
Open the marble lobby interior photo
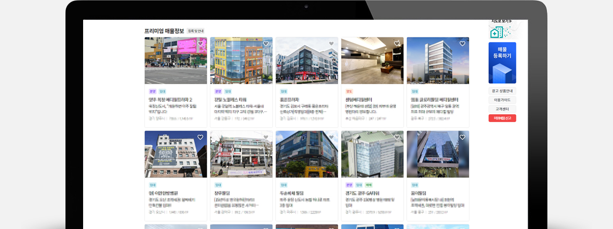372,61
